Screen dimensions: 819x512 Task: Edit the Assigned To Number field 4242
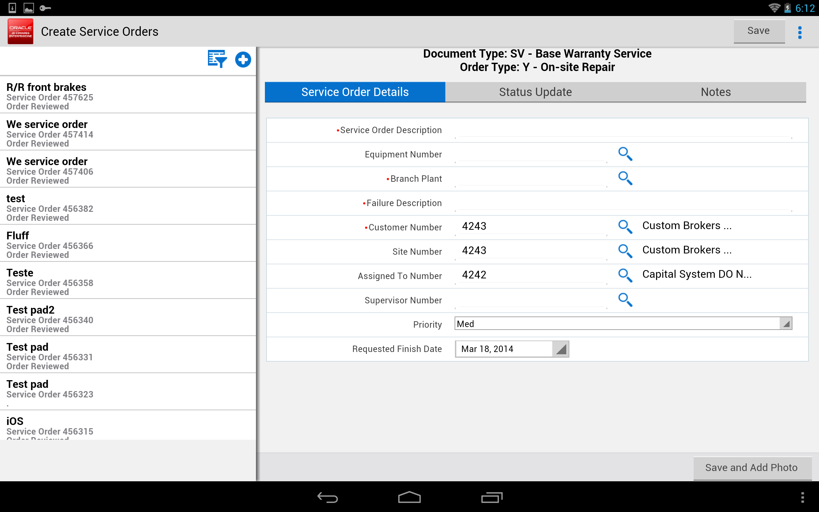click(x=531, y=275)
